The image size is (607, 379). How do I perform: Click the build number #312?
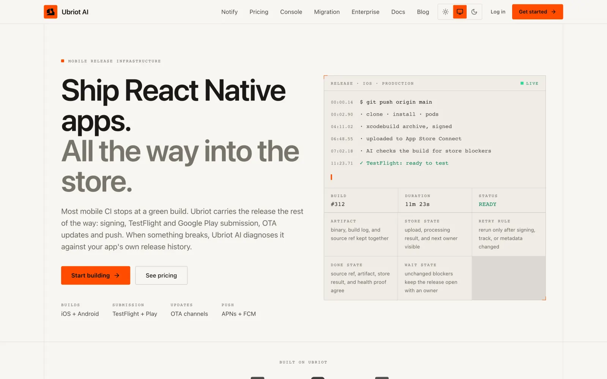pos(338,204)
